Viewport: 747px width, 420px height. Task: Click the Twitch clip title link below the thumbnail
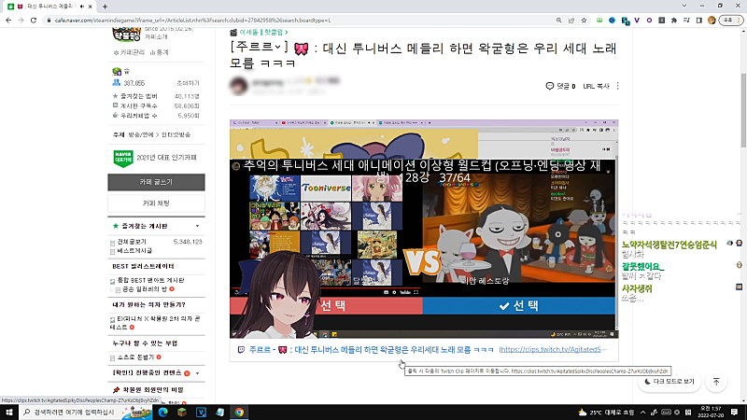pos(371,349)
